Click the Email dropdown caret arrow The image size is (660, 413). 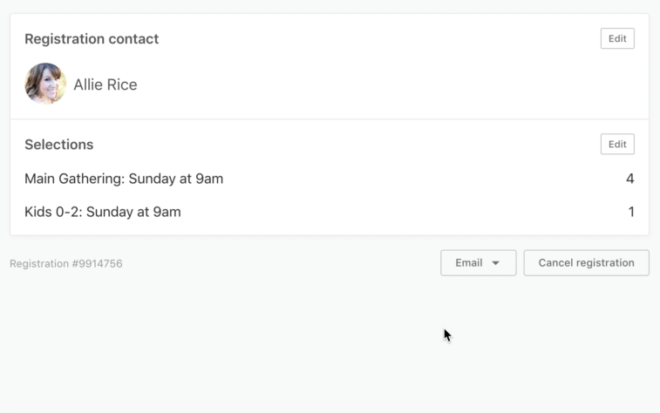pos(495,263)
